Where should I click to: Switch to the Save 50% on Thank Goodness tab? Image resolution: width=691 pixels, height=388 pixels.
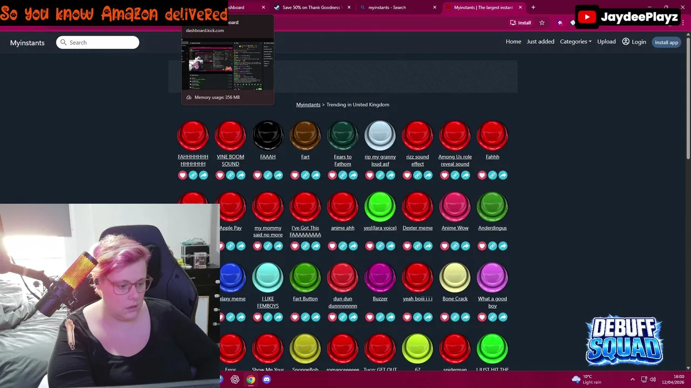pos(312,8)
